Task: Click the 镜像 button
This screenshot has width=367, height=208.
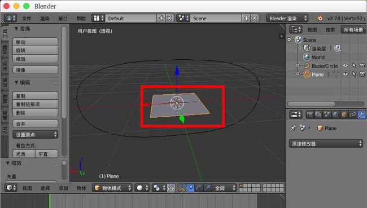Action: [x=36, y=70]
